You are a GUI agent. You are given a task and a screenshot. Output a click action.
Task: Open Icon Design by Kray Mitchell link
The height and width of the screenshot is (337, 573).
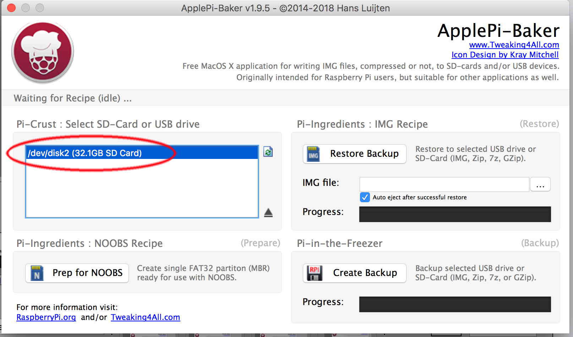point(505,55)
